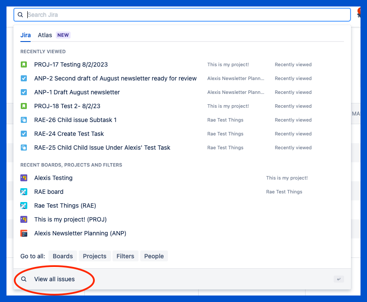Focus the Search Jira input field

tap(182, 15)
